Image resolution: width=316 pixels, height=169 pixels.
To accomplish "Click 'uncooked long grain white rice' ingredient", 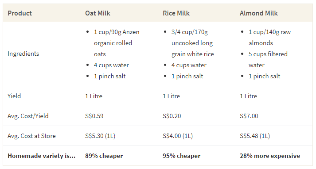I will (192, 49).
